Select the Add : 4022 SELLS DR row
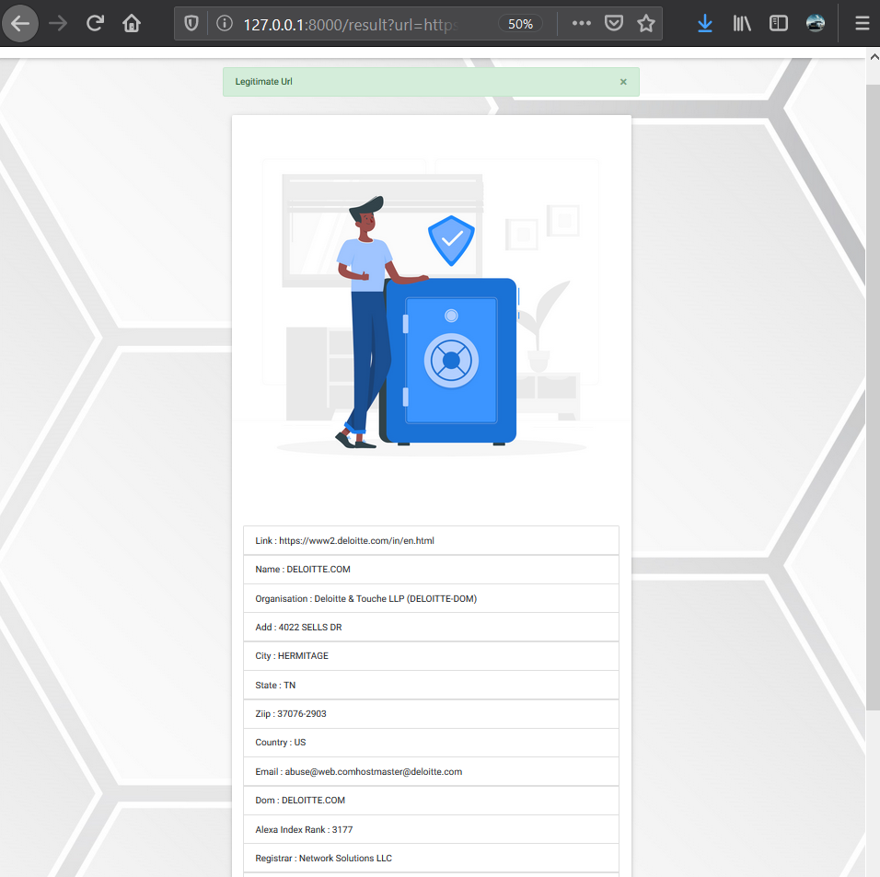This screenshot has width=880, height=877. [431, 627]
